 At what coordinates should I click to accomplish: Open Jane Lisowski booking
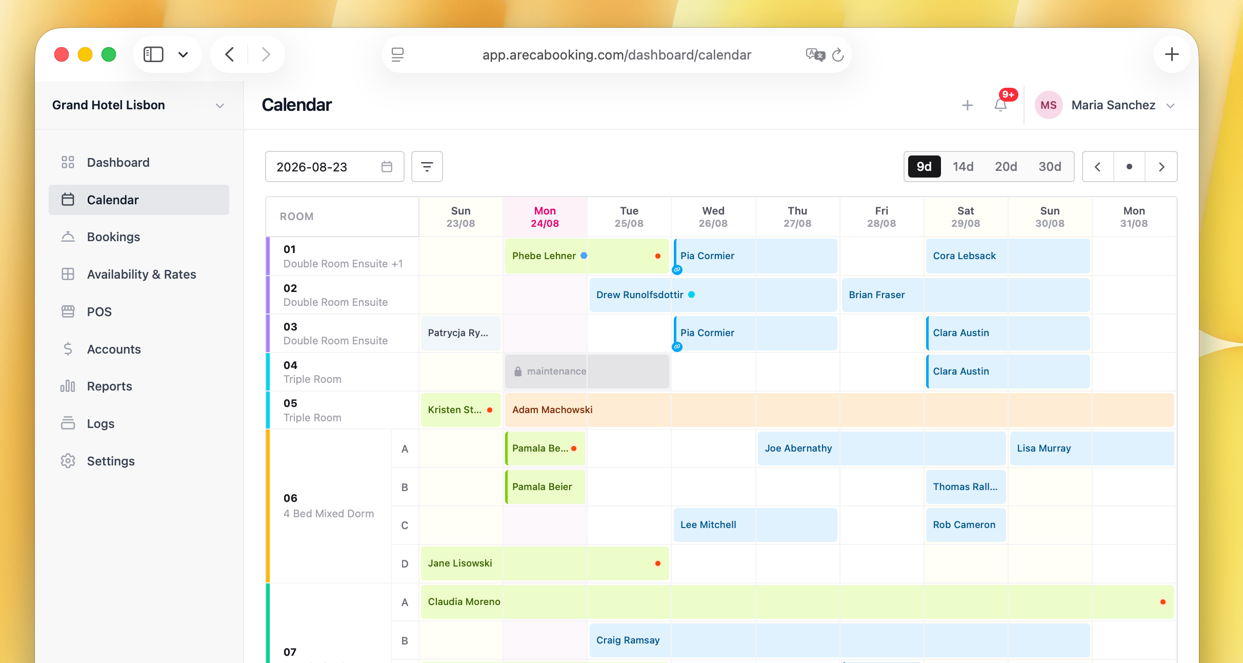[x=545, y=563]
